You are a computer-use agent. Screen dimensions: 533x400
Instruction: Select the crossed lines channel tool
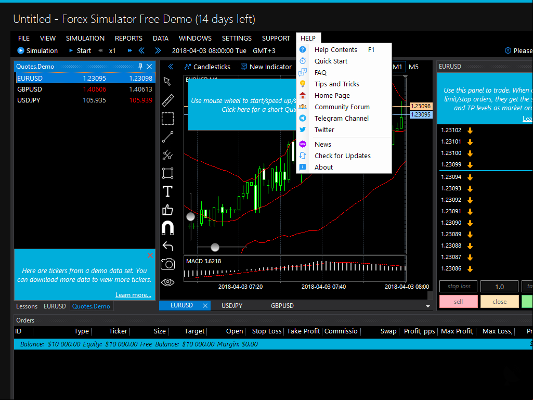pyautogui.click(x=167, y=155)
